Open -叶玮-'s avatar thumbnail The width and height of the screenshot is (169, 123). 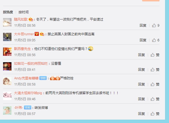(x=7, y=111)
